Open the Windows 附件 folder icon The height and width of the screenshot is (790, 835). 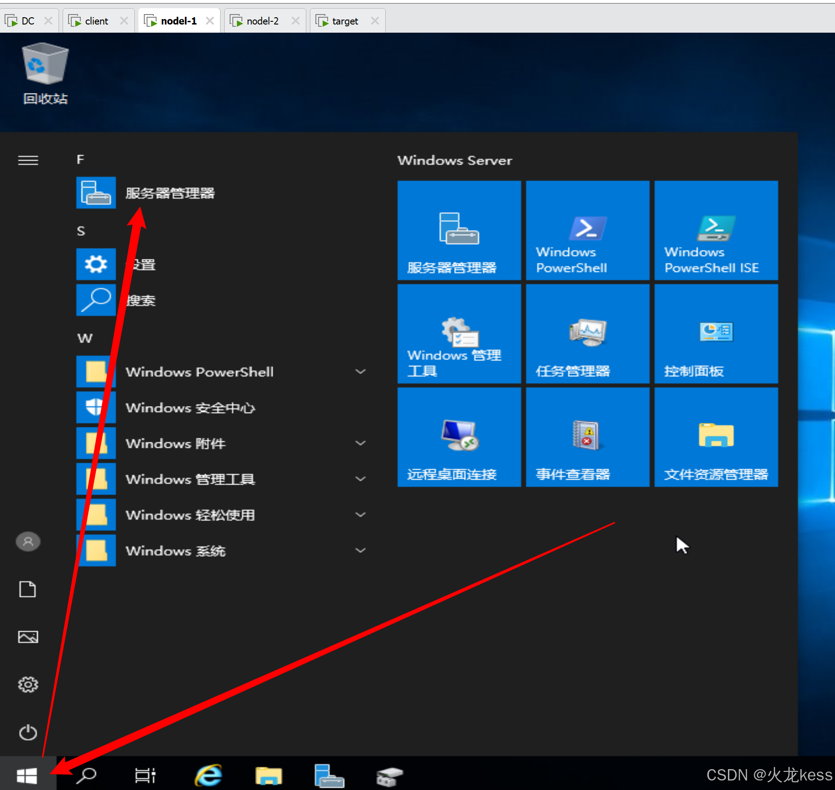pyautogui.click(x=96, y=443)
